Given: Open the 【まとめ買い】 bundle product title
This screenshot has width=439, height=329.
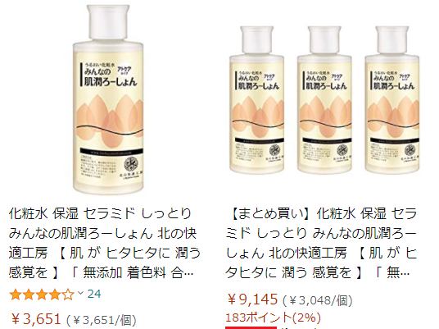Looking at the screenshot, I should point(321,243).
